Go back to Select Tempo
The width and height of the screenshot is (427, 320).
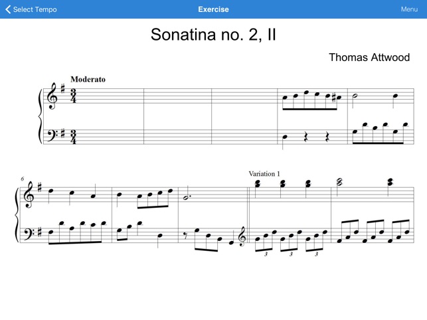(31, 9)
